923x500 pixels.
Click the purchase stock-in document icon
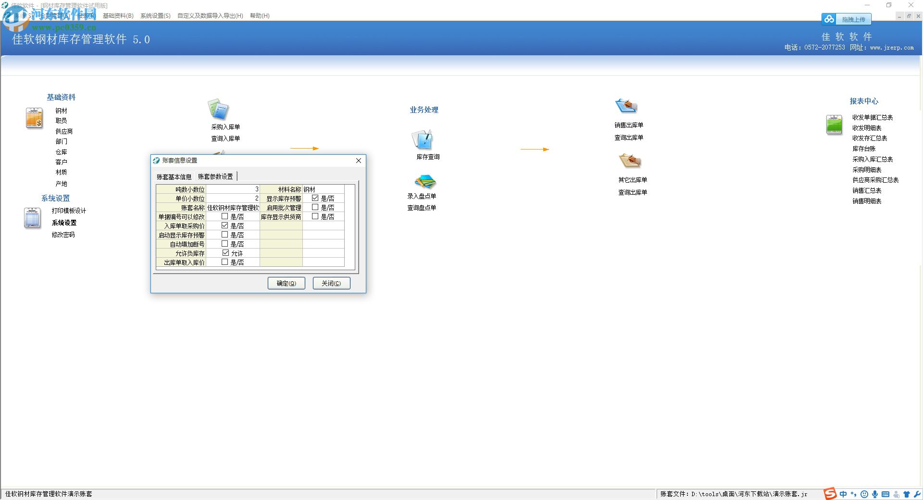tap(218, 109)
